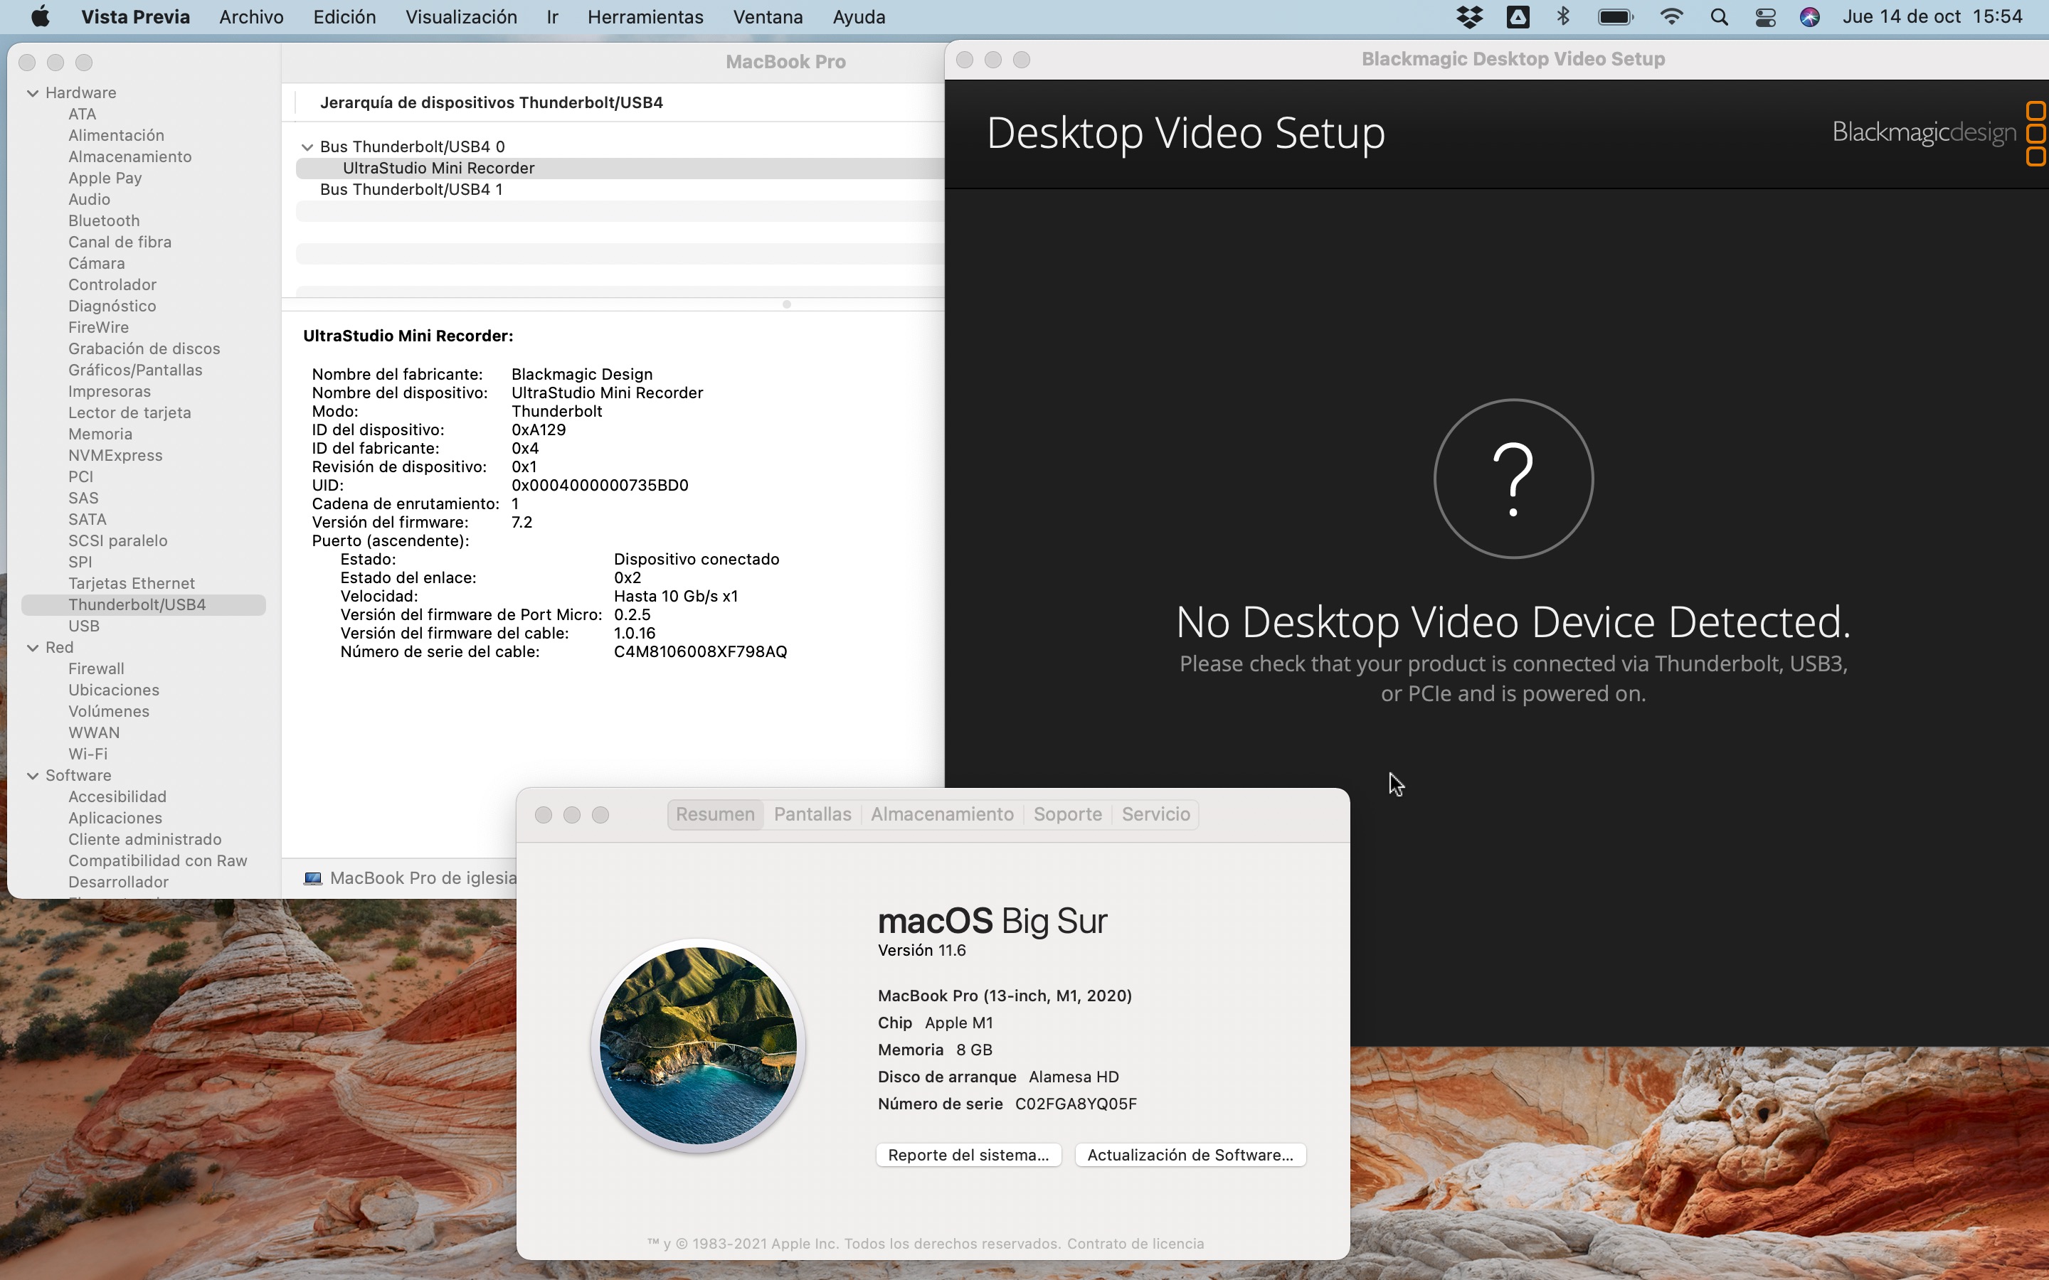
Task: Click serial number C02FGA8YQ05F
Action: (1075, 1104)
